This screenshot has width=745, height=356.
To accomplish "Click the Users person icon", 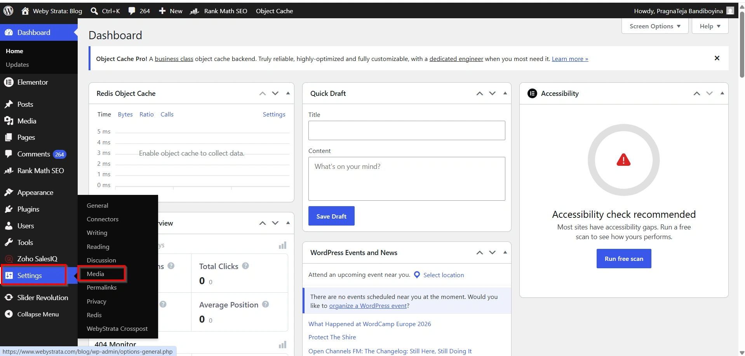I will [x=9, y=226].
